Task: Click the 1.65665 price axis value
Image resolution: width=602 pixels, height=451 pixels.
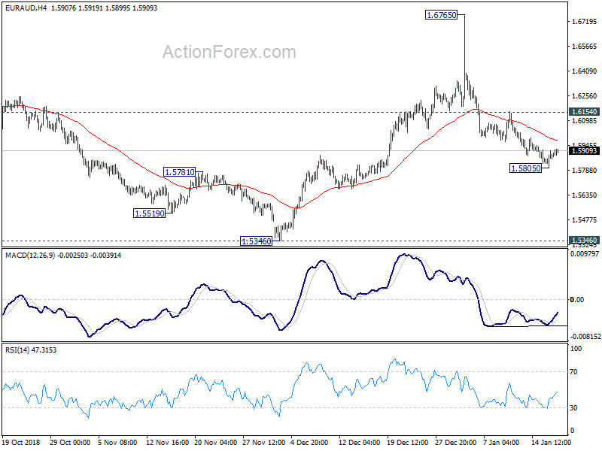Action: [x=585, y=47]
